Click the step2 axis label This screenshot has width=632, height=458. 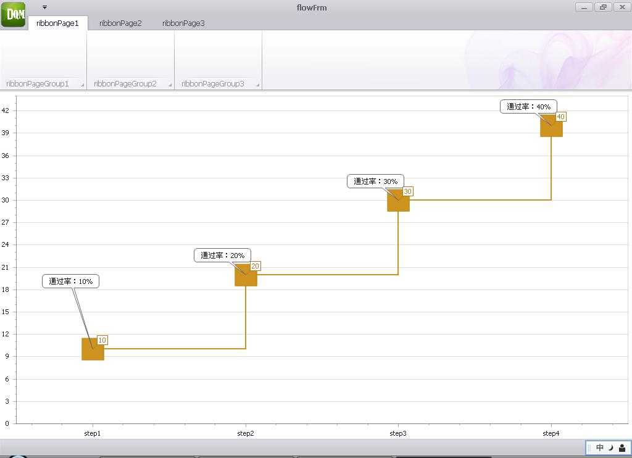[x=246, y=433]
